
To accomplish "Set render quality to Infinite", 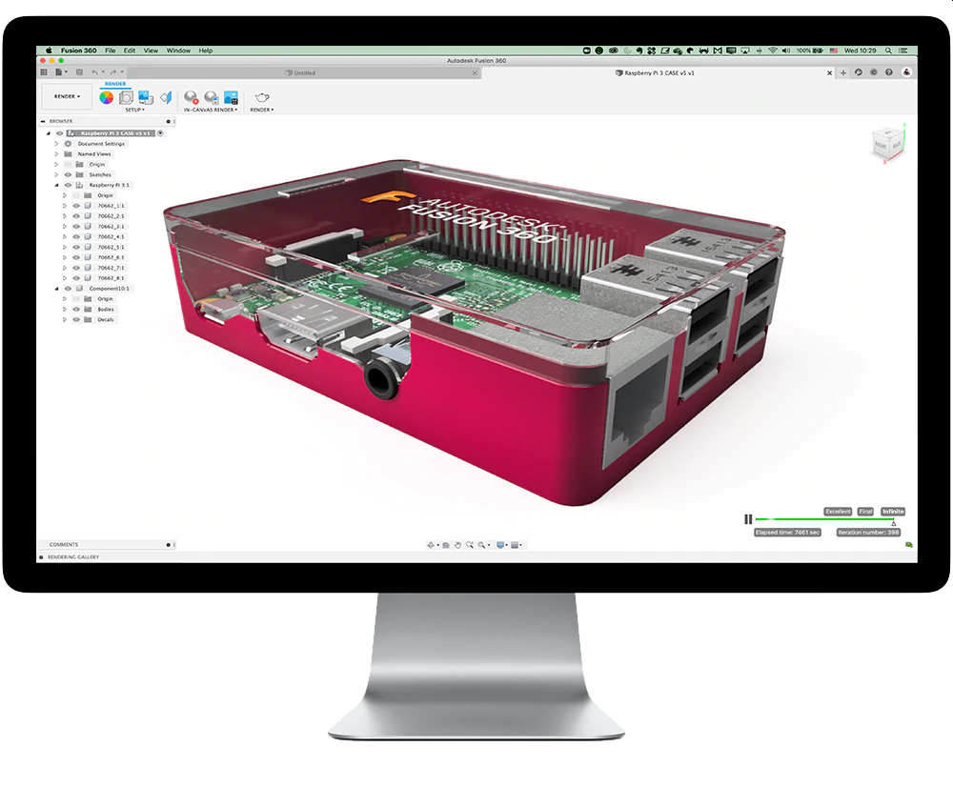I will [x=893, y=512].
